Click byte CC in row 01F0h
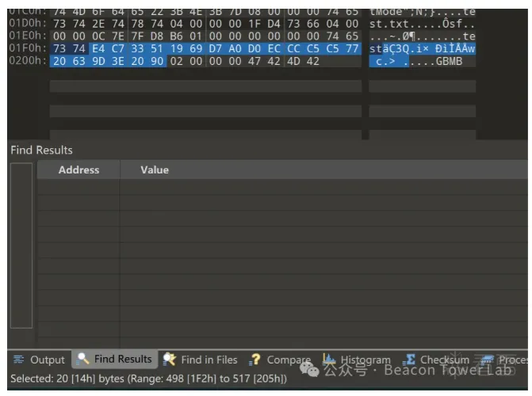Image resolution: width=532 pixels, height=396 pixels. [x=293, y=49]
